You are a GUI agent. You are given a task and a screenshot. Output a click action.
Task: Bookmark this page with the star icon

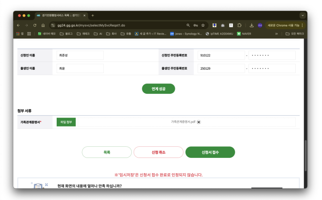tap(203, 26)
